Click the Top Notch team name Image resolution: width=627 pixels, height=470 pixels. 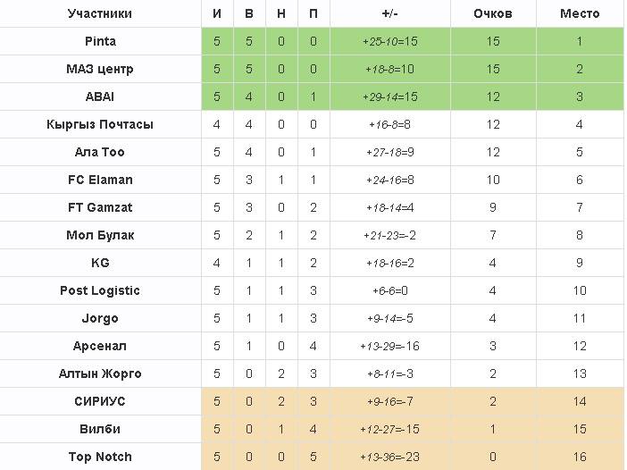100,457
